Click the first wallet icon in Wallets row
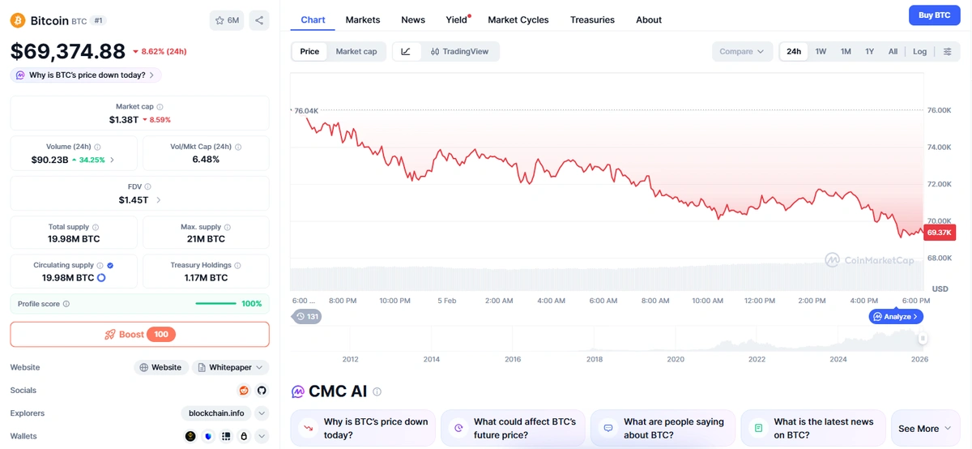The width and height of the screenshot is (972, 449). point(190,436)
